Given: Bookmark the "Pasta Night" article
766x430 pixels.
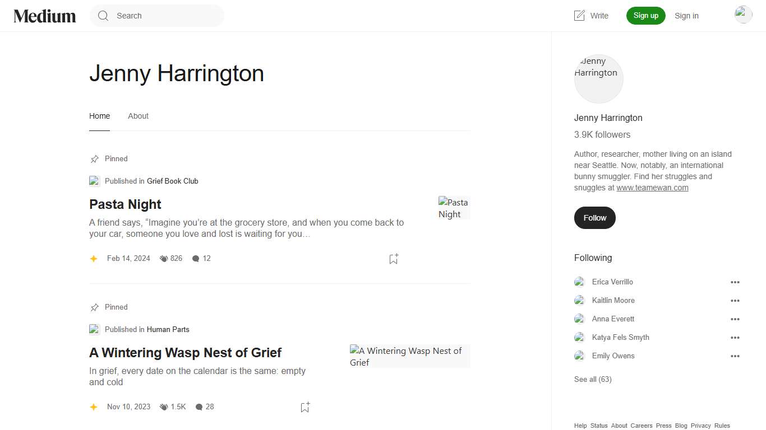Looking at the screenshot, I should (393, 259).
